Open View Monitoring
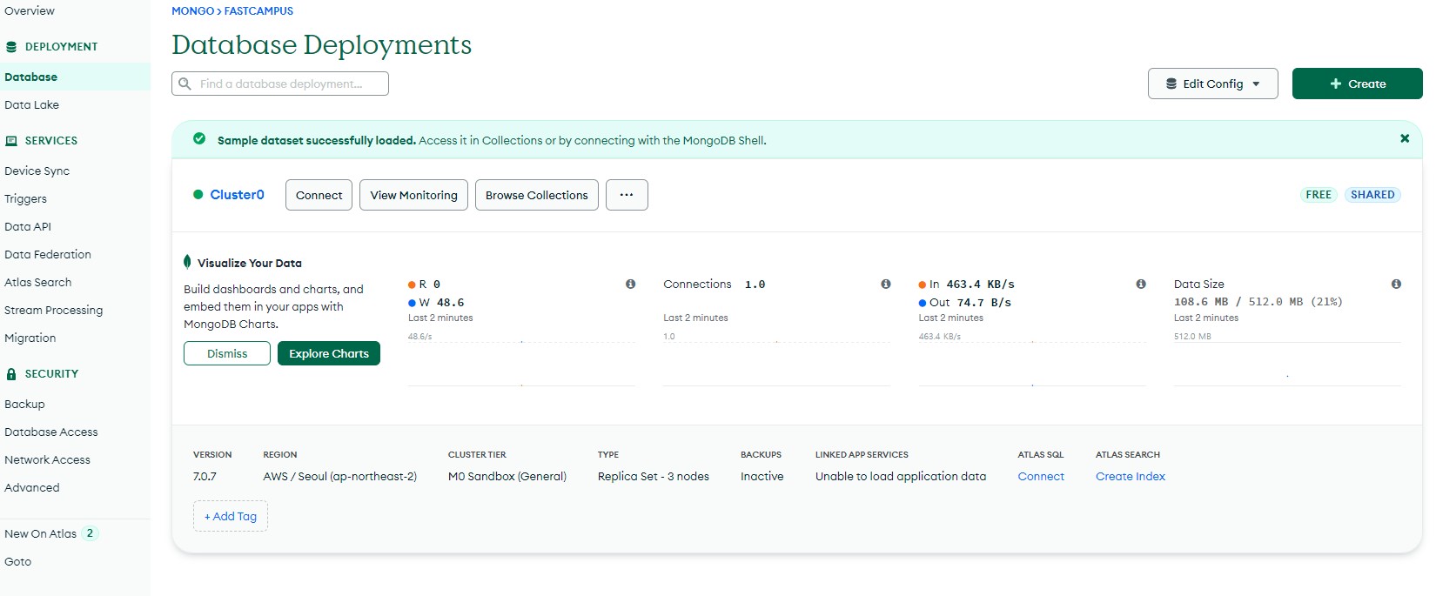Screen dimensions: 1436x596 [x=413, y=195]
